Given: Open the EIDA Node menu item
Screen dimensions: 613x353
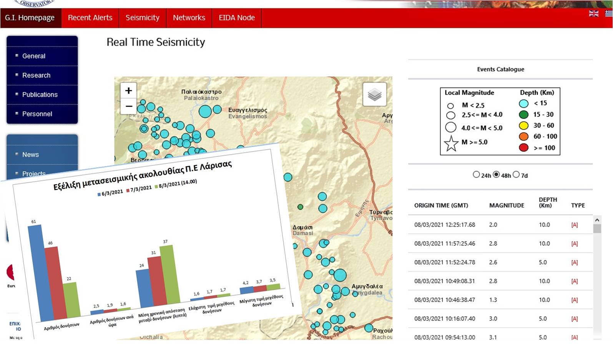Looking at the screenshot, I should (x=236, y=18).
